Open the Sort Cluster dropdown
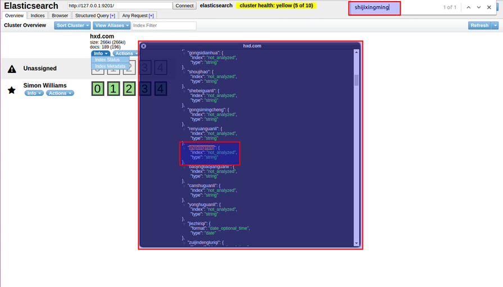This screenshot has height=287, width=503. [x=72, y=26]
